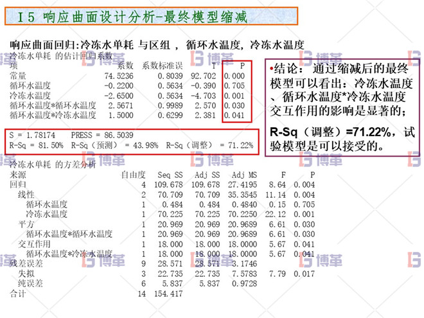This screenshot has height=318, width=424.
Task: Select the 回归 row in the ANOVA table
Action: (x=19, y=184)
